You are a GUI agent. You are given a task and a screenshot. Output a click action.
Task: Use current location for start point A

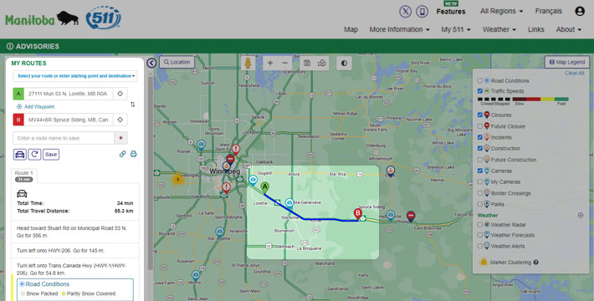point(120,94)
